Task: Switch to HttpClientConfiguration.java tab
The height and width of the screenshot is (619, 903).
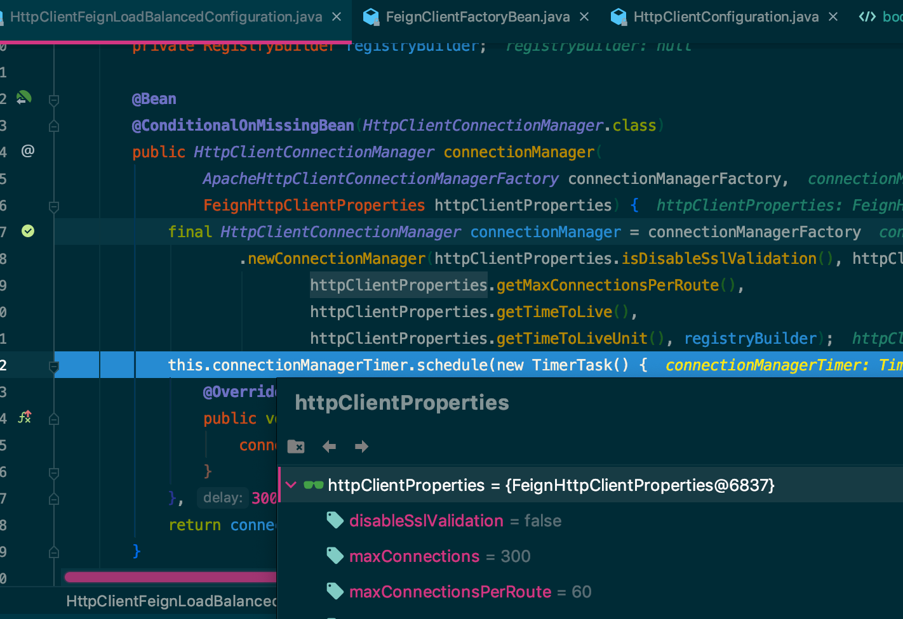Action: point(726,17)
